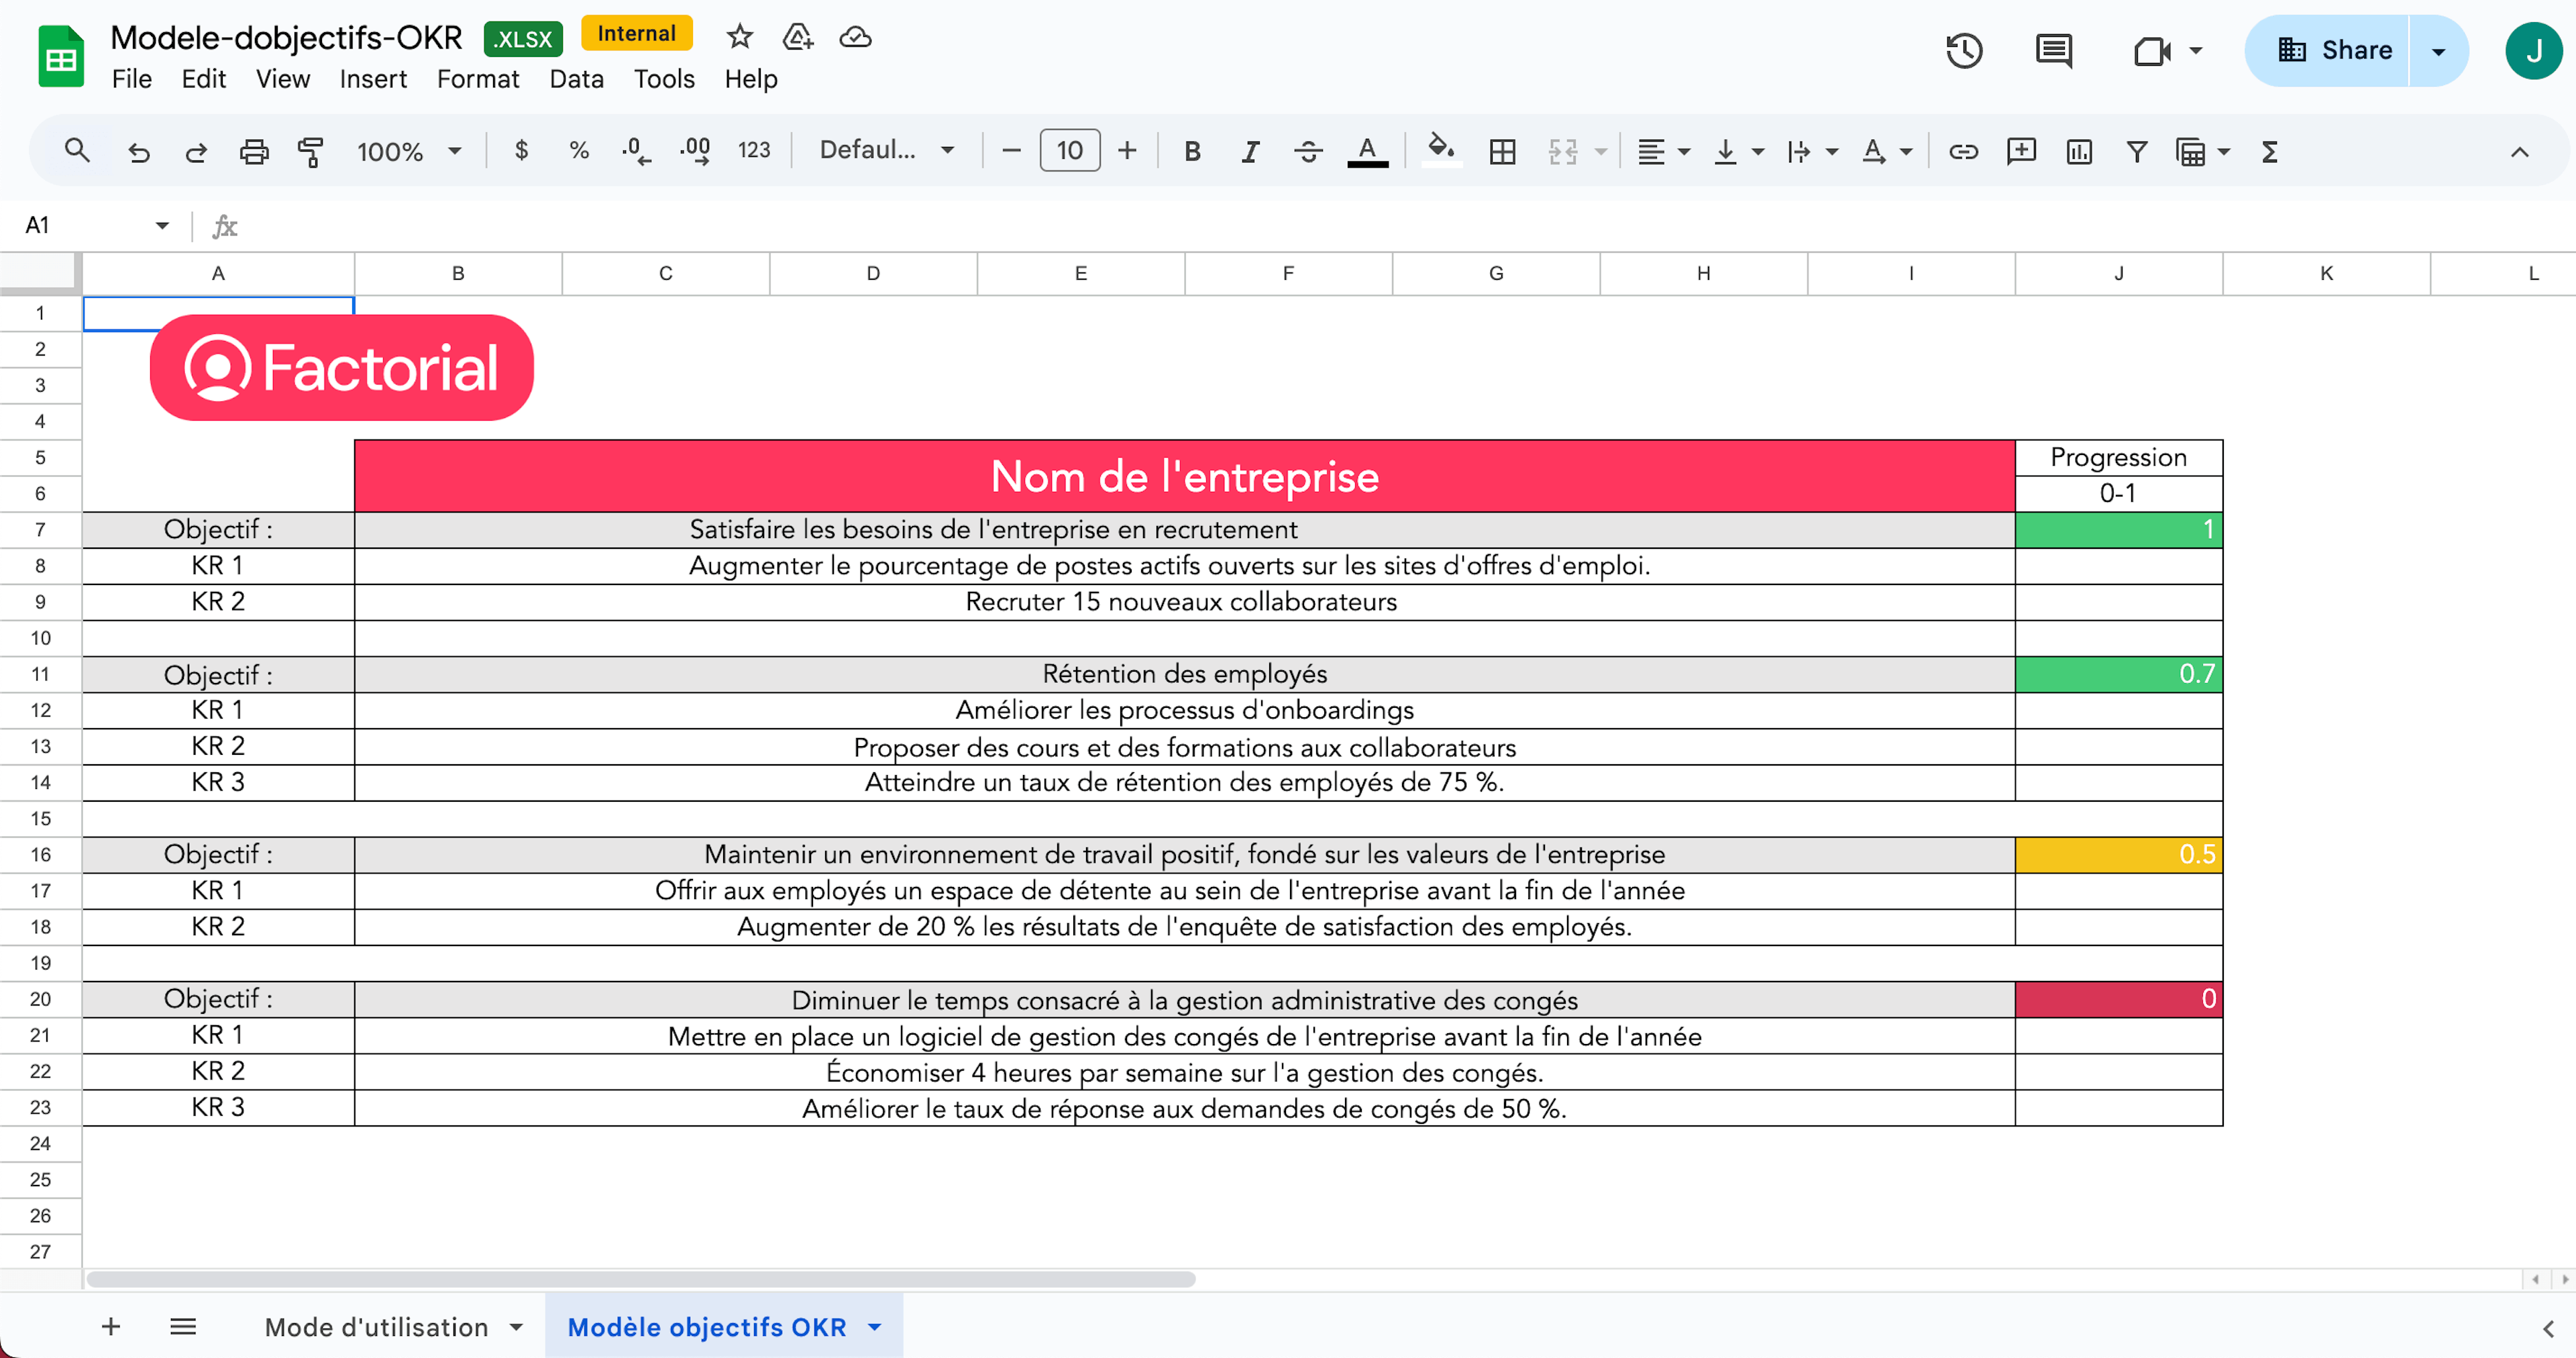
Task: Toggle italic formatting
Action: [1250, 151]
